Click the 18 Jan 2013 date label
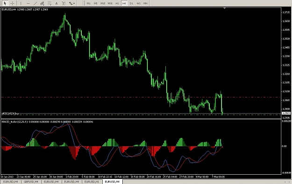The width and height of the screenshot is (292, 184). coord(7,177)
